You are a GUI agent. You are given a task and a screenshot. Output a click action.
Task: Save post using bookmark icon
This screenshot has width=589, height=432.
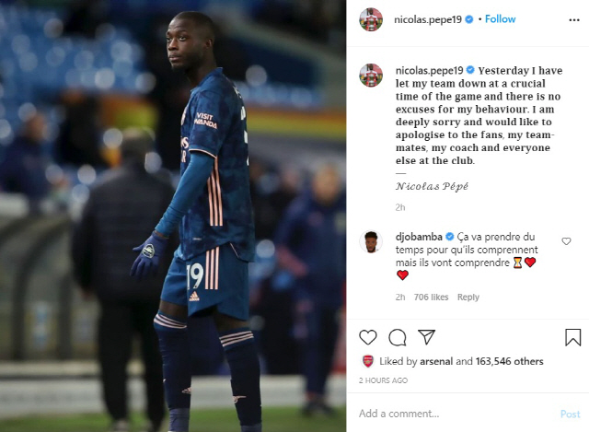pyautogui.click(x=572, y=337)
